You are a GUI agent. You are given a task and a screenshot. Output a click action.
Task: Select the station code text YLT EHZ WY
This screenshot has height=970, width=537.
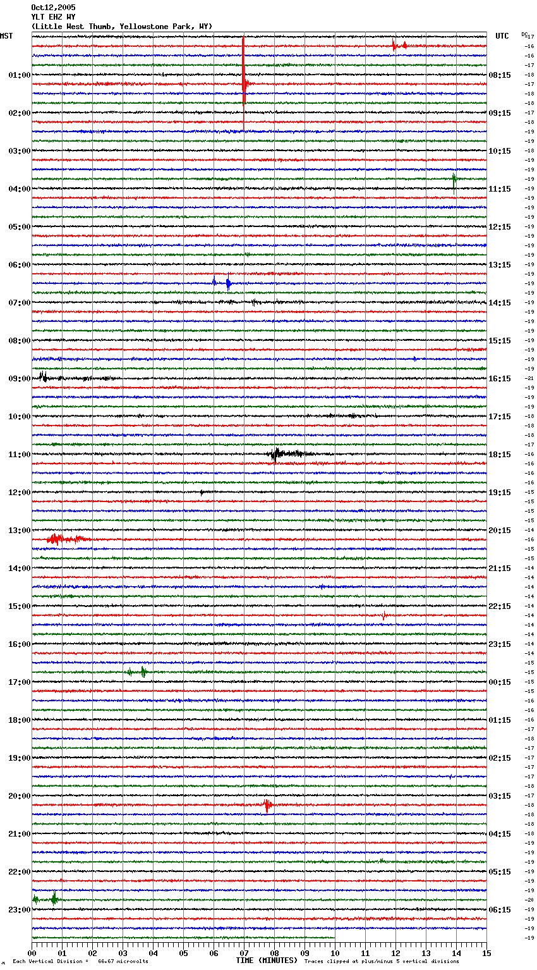[x=53, y=17]
